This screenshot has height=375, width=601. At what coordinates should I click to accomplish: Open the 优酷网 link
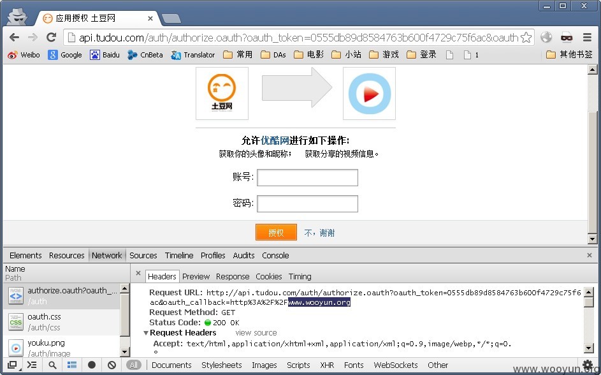pos(275,140)
